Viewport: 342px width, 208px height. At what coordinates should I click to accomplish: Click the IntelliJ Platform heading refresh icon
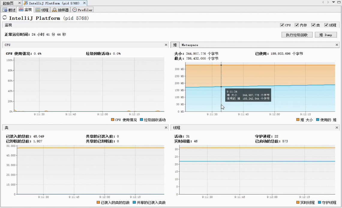(x=4, y=17)
